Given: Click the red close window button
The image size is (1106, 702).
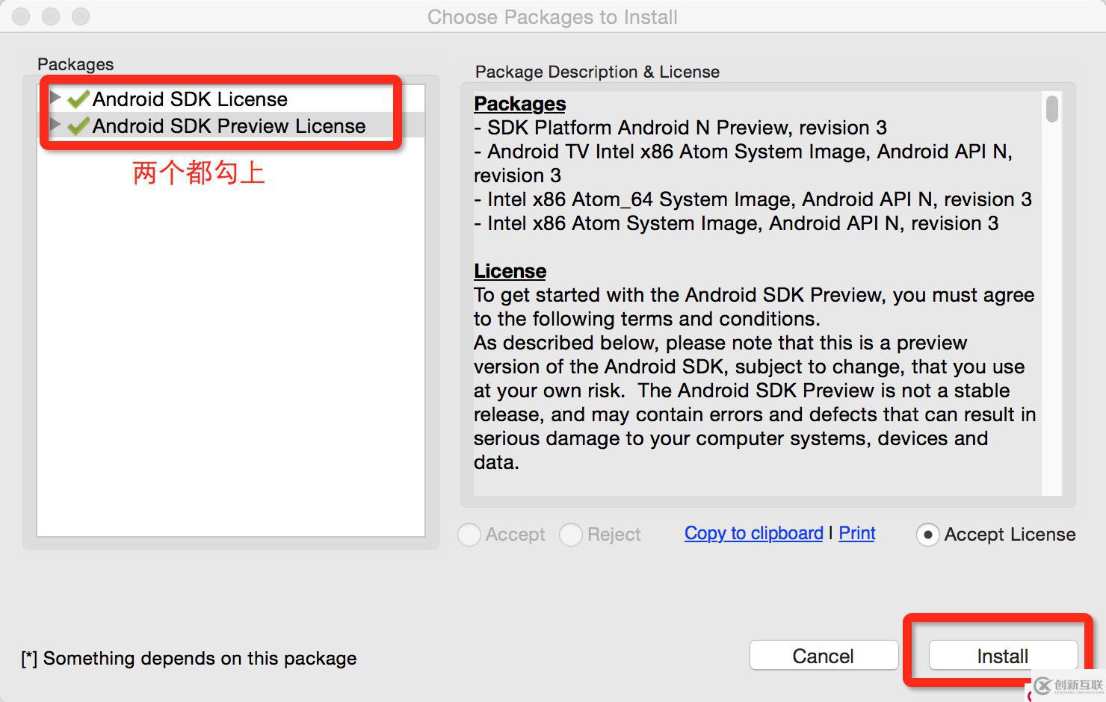Looking at the screenshot, I should pyautogui.click(x=21, y=16).
